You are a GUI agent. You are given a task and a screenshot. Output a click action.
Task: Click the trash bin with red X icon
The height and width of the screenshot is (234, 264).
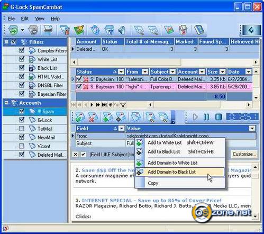pos(183,30)
